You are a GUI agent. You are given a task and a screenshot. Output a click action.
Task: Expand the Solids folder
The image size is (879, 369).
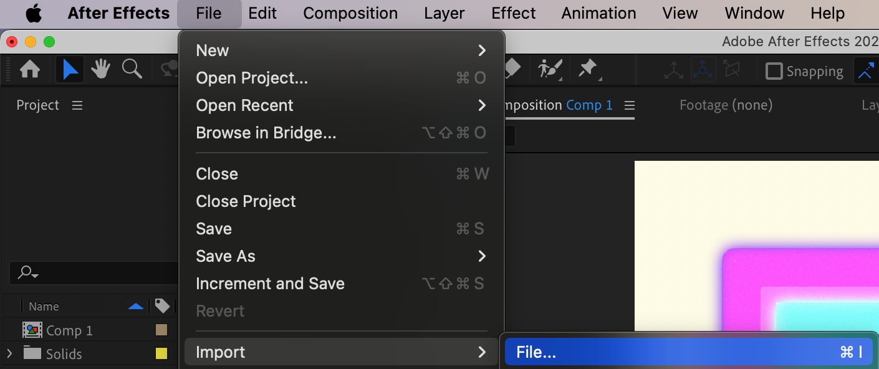(x=9, y=354)
